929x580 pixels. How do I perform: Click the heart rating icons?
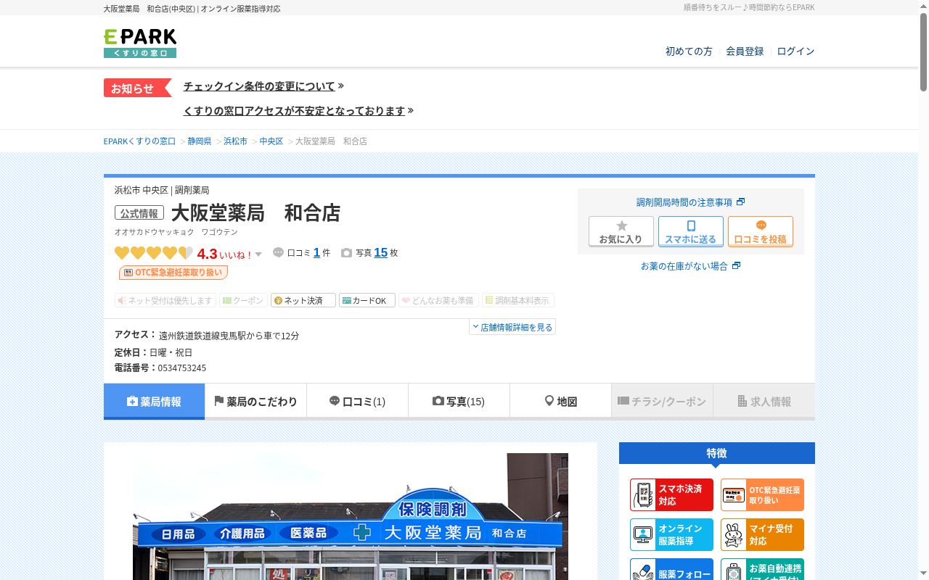click(x=154, y=253)
